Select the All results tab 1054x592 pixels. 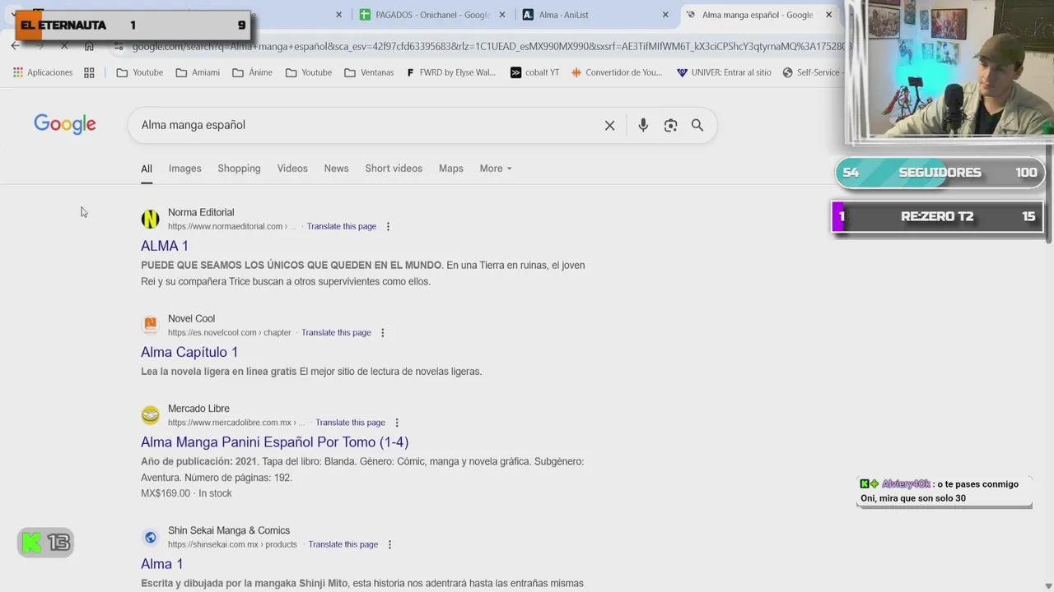click(x=147, y=169)
